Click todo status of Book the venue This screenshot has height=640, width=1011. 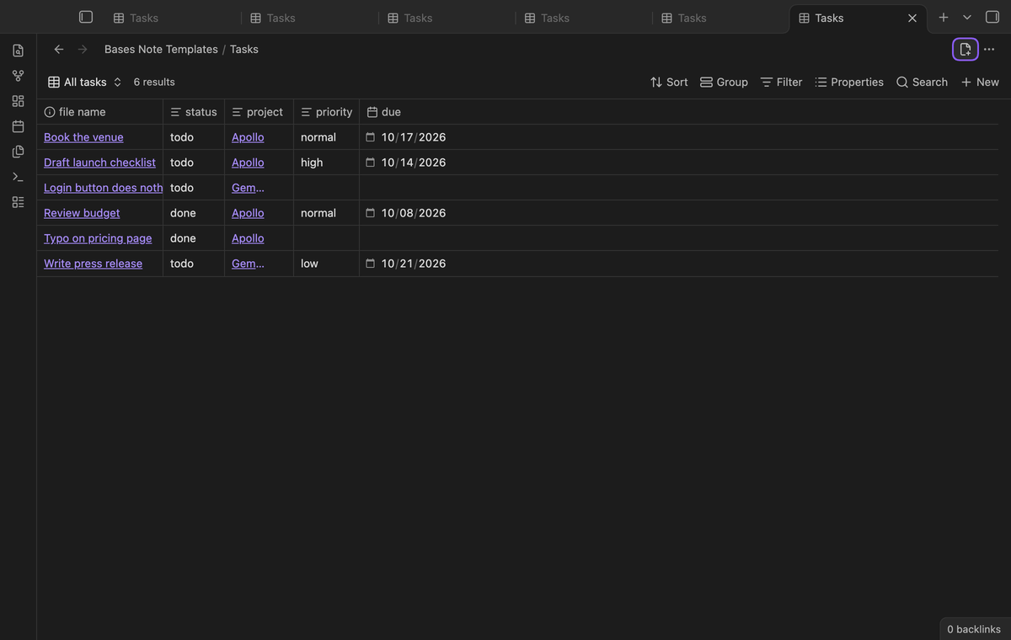click(182, 136)
